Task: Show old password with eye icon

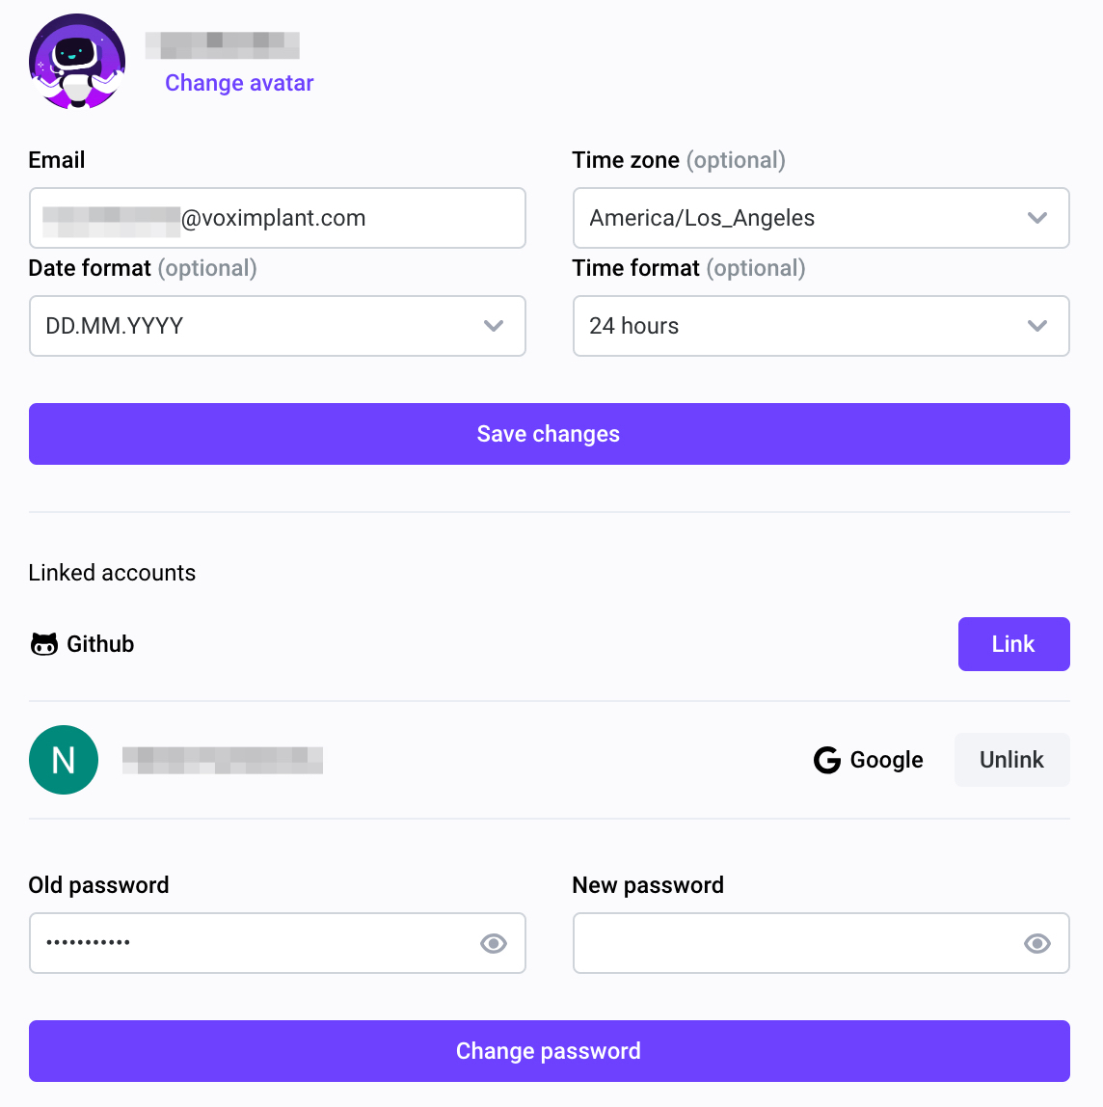Action: pos(494,943)
